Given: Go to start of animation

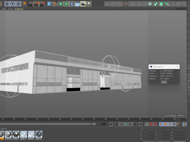Looking at the screenshot, I should point(111,124).
